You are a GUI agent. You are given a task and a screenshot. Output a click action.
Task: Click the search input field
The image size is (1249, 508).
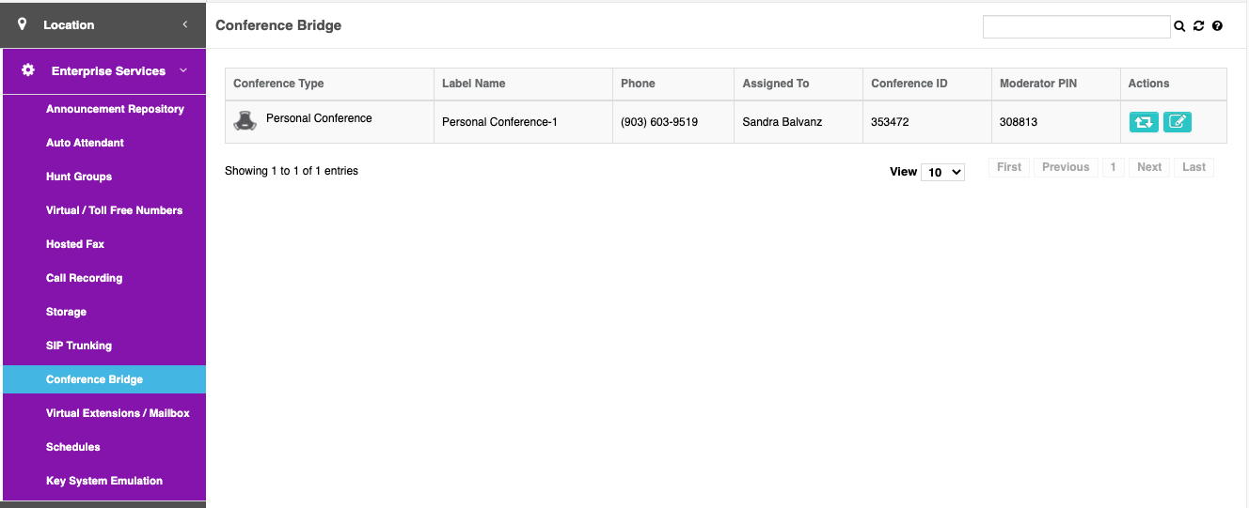(x=1076, y=26)
